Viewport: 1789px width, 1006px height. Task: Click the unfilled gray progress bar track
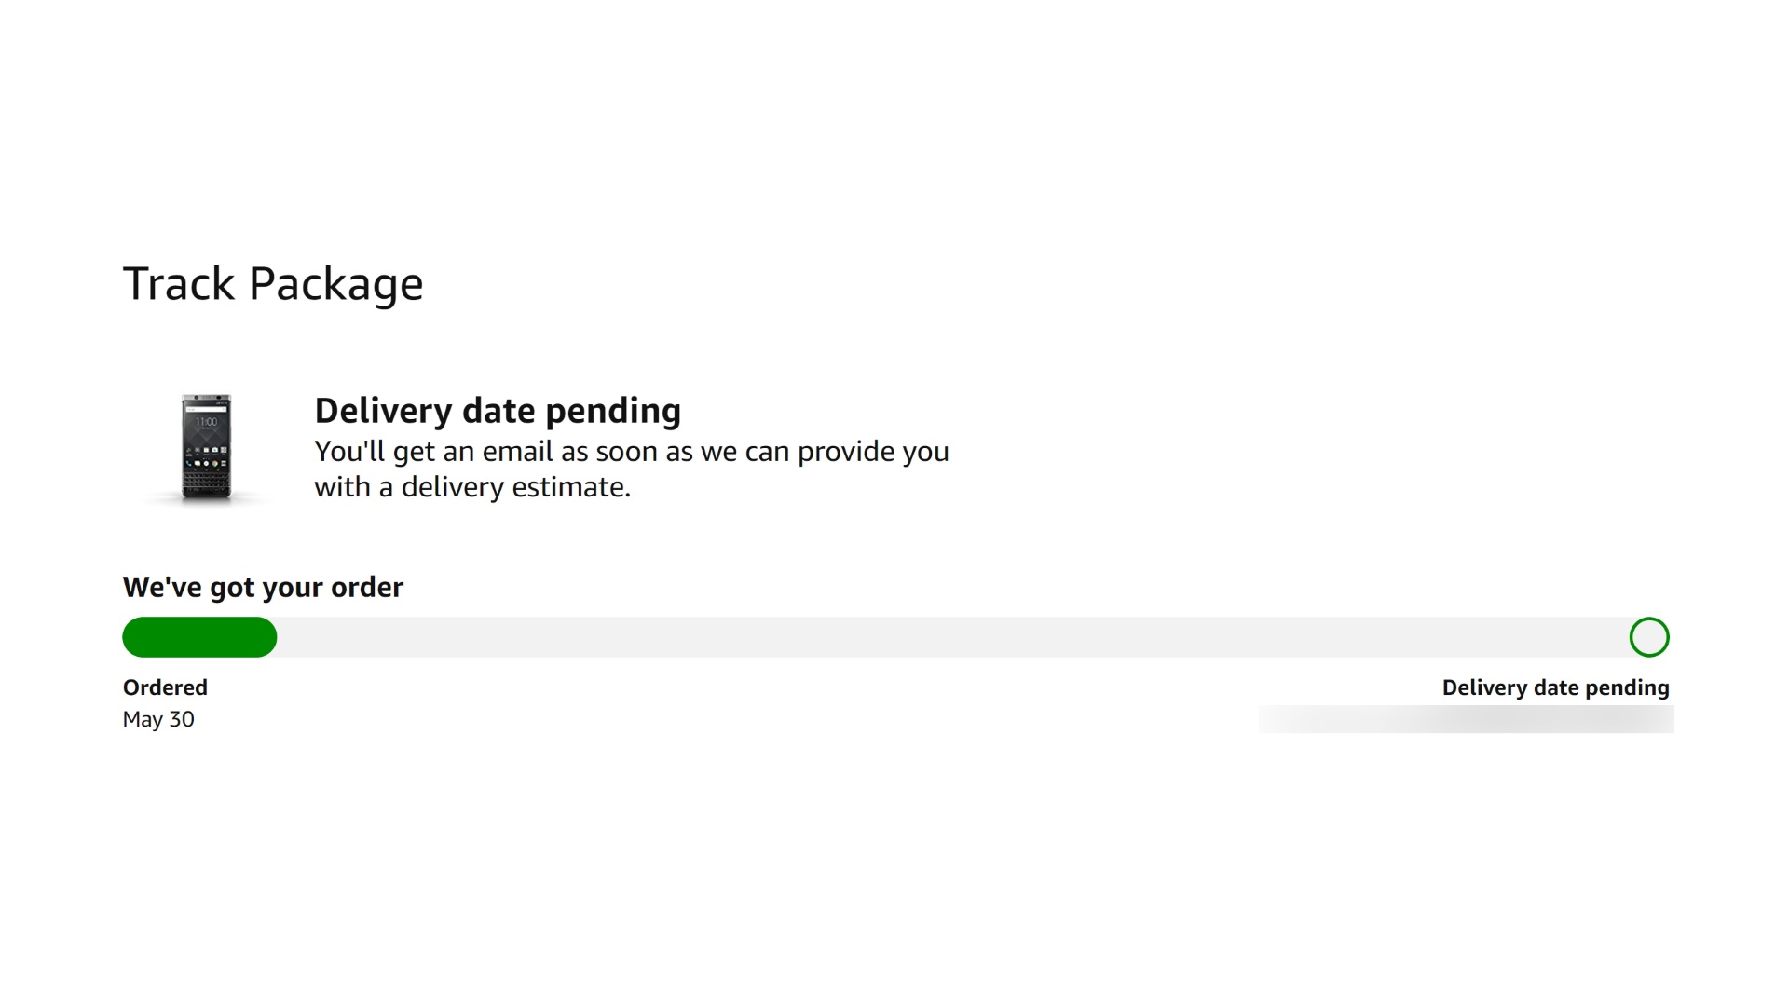932,637
